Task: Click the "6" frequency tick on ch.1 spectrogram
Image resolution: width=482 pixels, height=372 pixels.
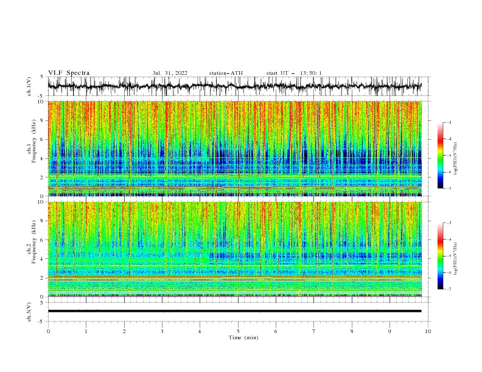Action: 43,139
